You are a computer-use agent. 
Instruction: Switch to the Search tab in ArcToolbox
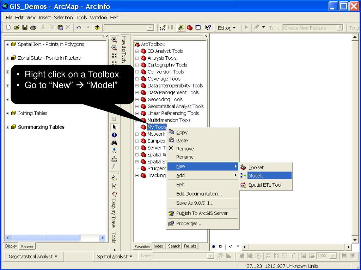pos(174,246)
